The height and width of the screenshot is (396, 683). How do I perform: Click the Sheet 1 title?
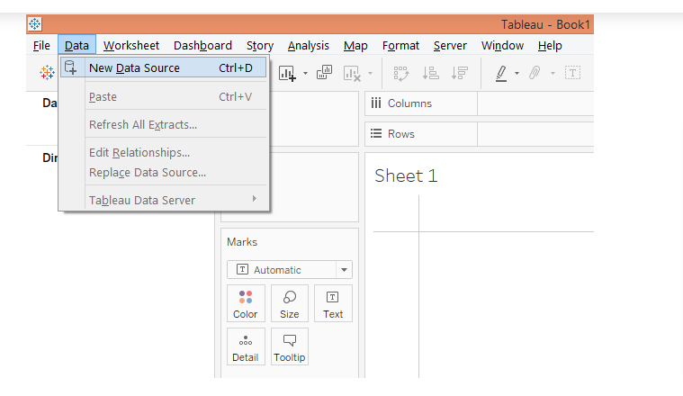coord(406,176)
